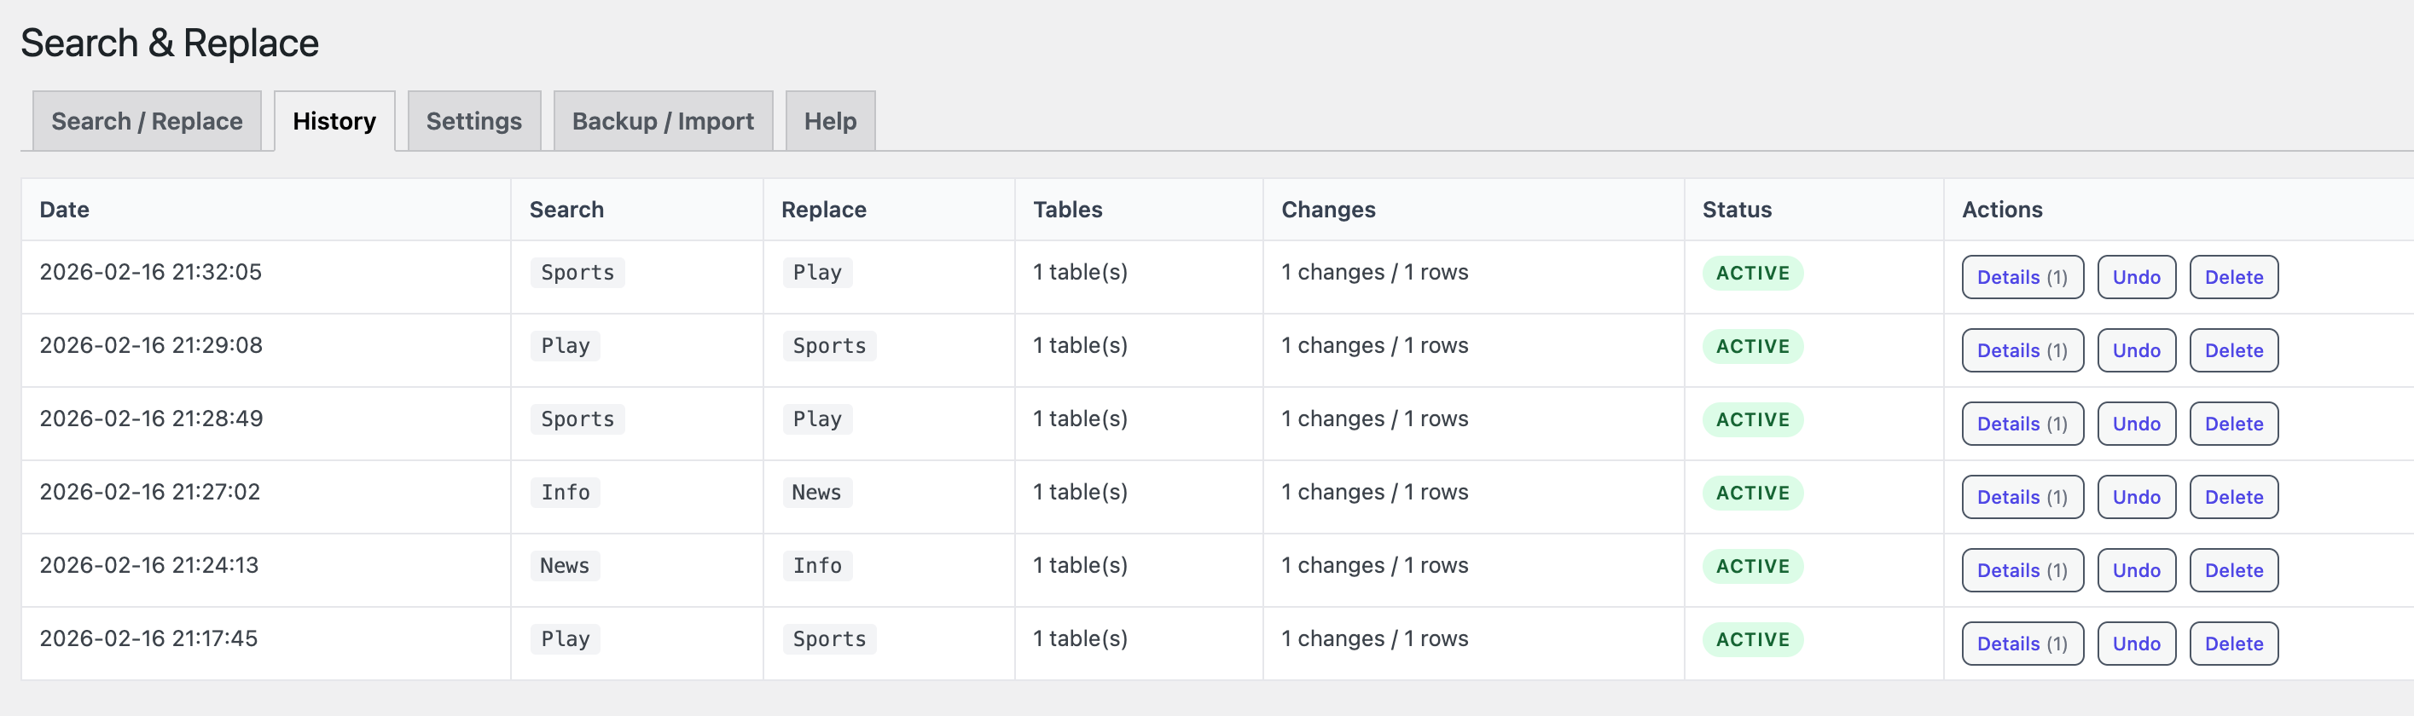View Details for the 21:27:02 entry

pyautogui.click(x=2022, y=497)
